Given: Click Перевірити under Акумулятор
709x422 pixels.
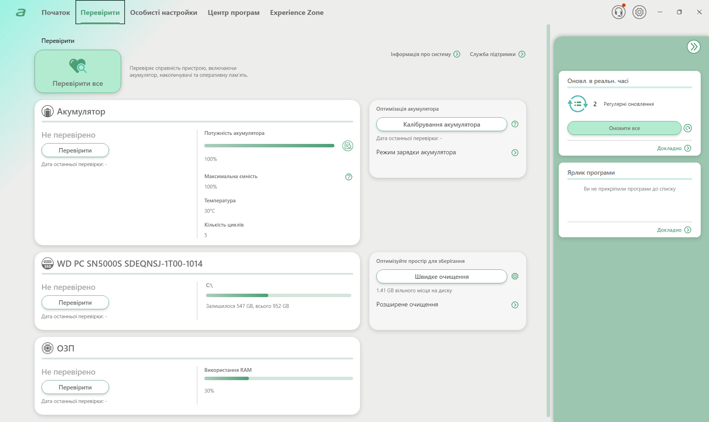Looking at the screenshot, I should [x=75, y=150].
